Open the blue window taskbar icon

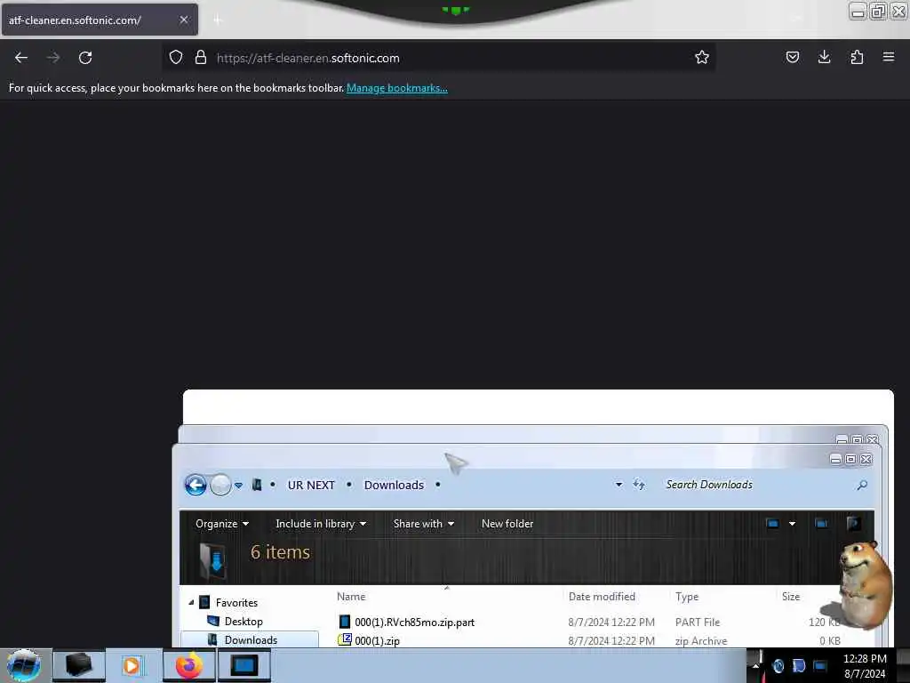click(243, 665)
